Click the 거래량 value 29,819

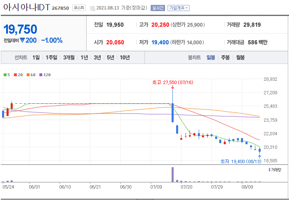(252, 25)
